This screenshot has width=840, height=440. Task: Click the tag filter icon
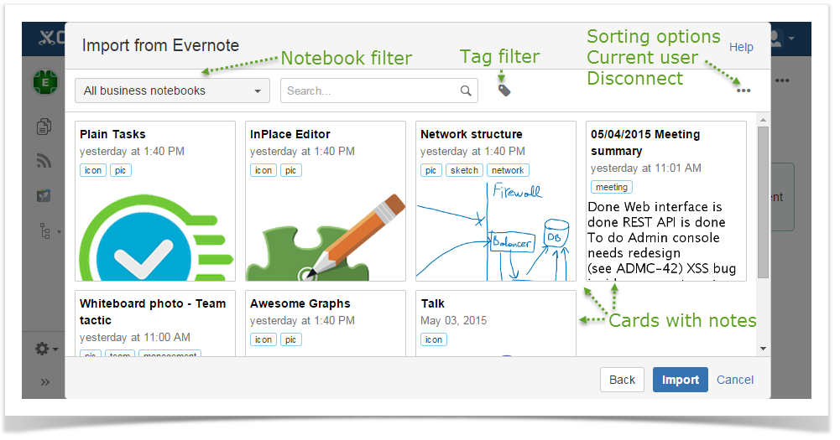503,91
